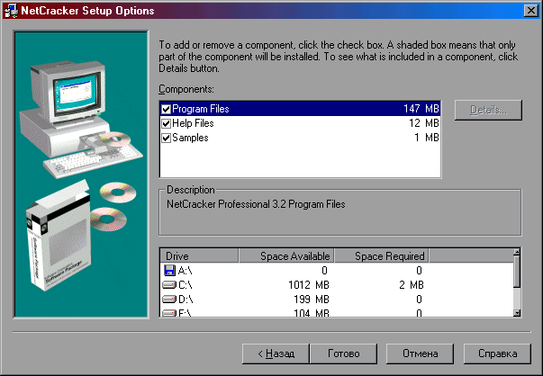Click the Details... button
Viewport: 543px width, 376px height.
point(488,110)
